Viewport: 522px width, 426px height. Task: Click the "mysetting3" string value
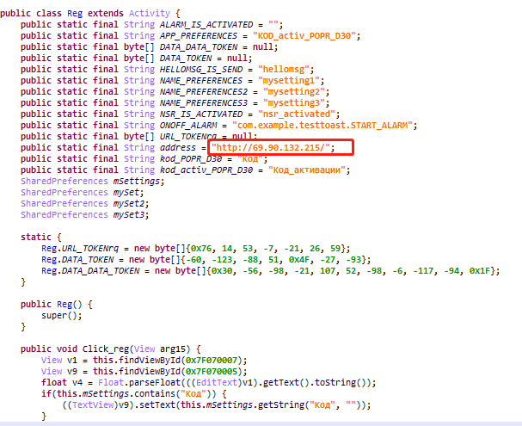(x=294, y=103)
